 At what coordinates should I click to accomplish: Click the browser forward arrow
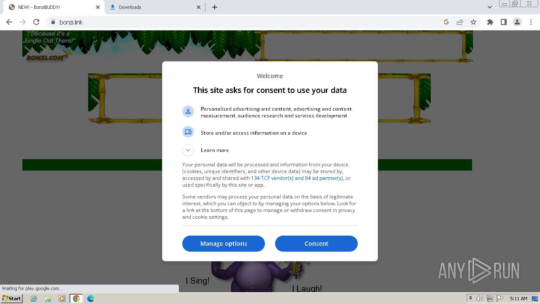pyautogui.click(x=23, y=22)
